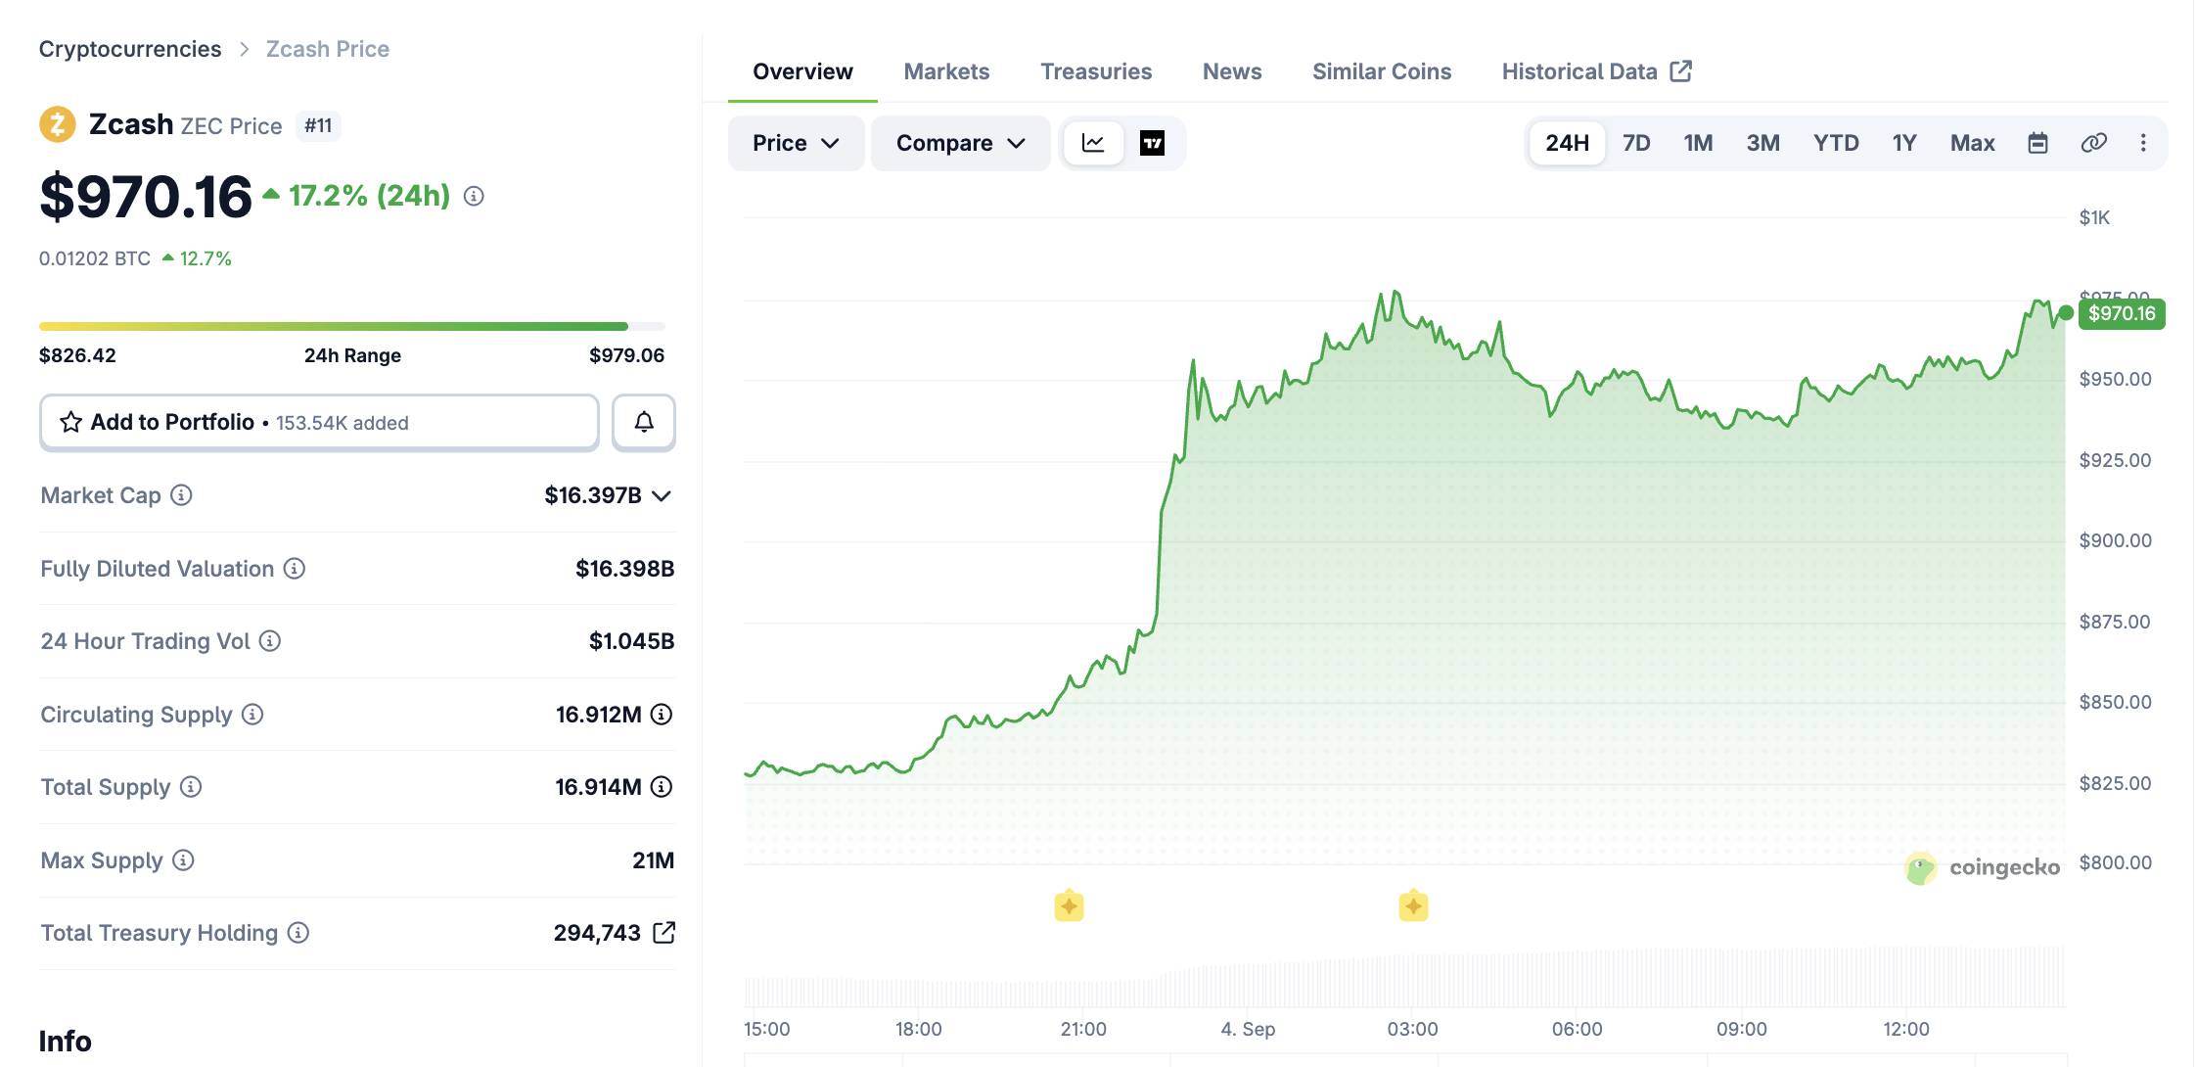This screenshot has height=1067, width=2196.
Task: Click the $979.06 range high value
Action: 626,355
